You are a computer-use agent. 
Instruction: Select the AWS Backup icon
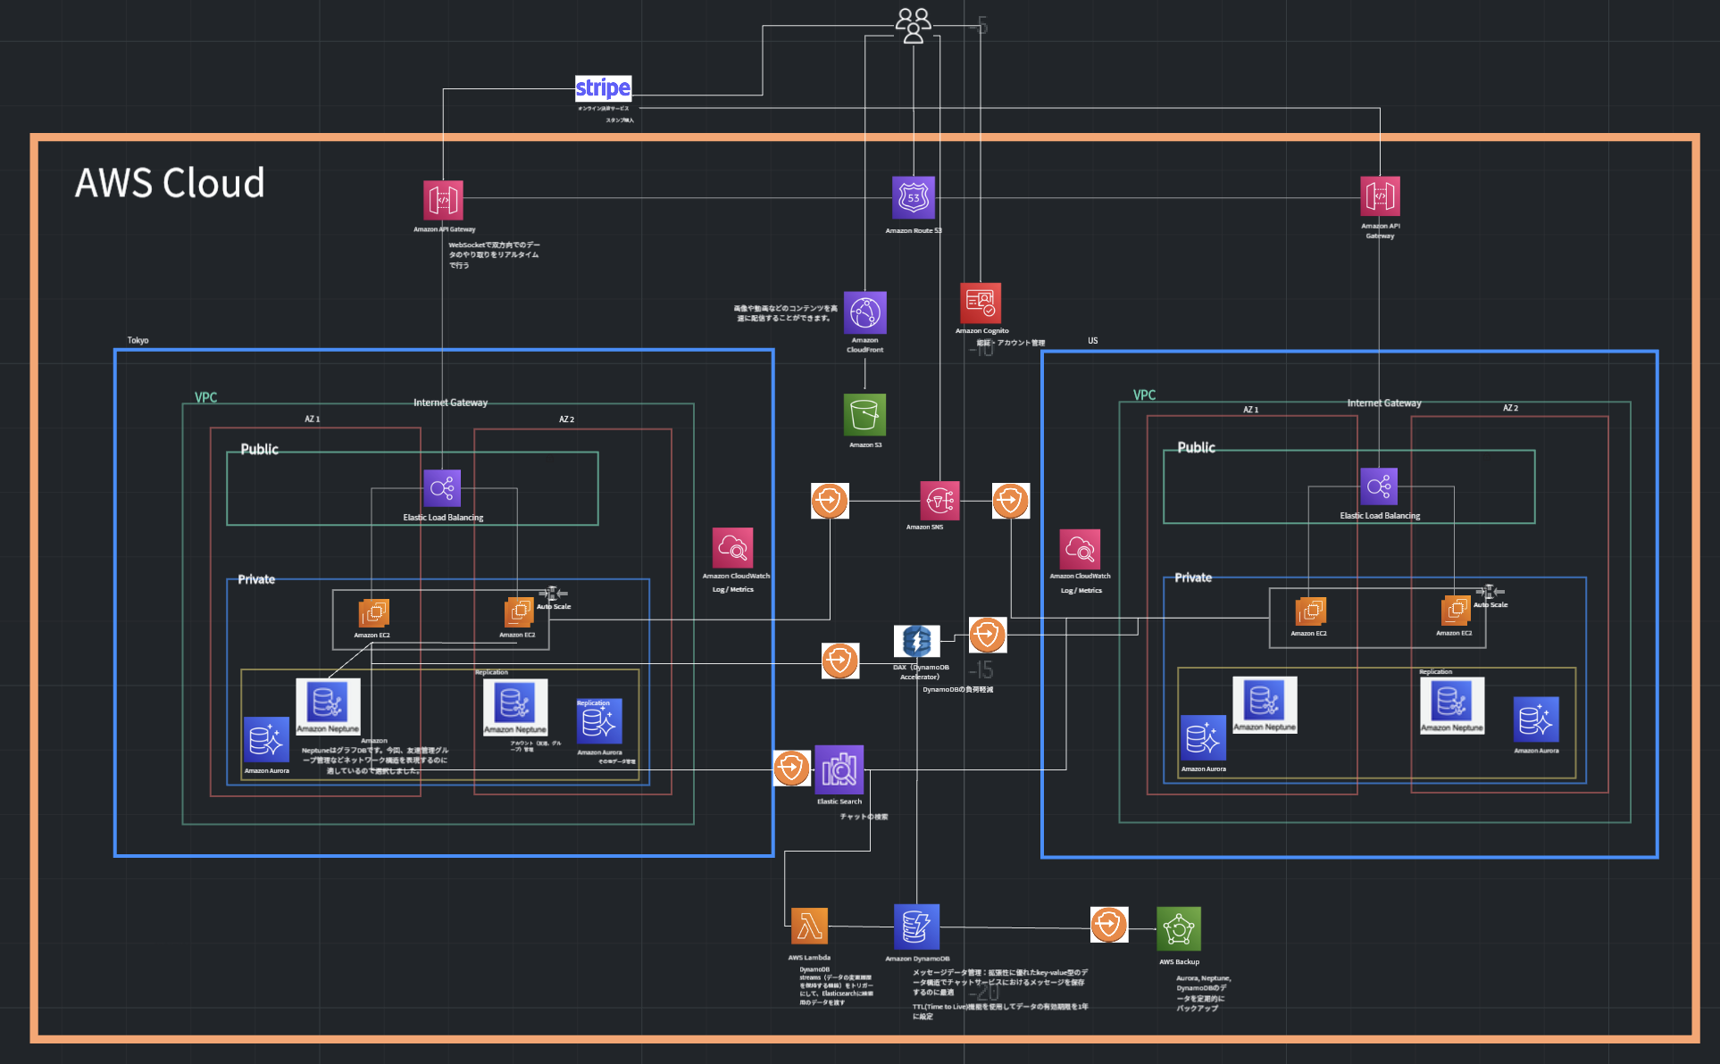[x=1179, y=928]
